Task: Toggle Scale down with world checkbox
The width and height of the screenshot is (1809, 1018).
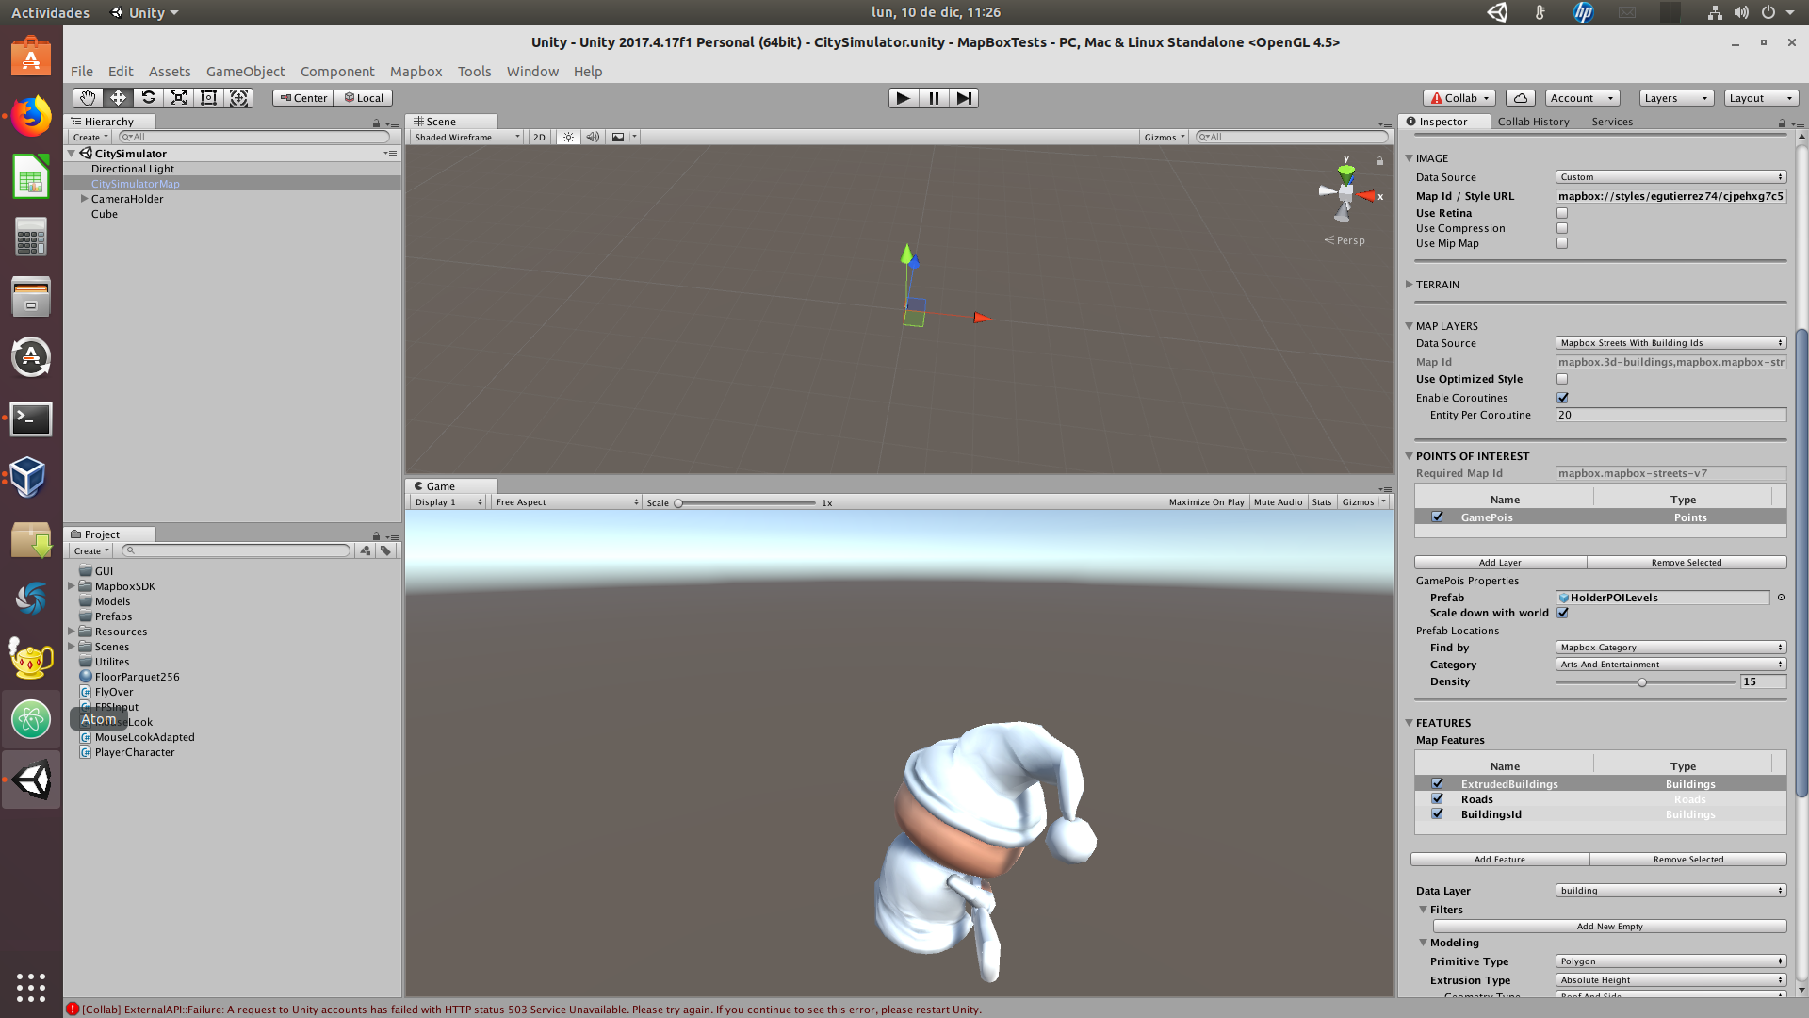Action: (1562, 613)
